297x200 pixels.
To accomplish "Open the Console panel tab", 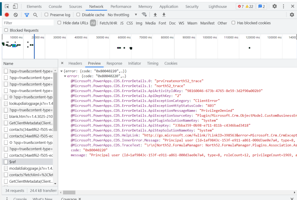I will tap(55, 6).
